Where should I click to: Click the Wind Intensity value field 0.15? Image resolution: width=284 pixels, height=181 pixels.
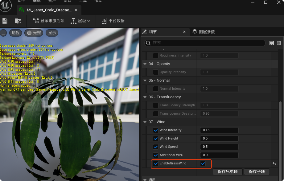(x=219, y=130)
